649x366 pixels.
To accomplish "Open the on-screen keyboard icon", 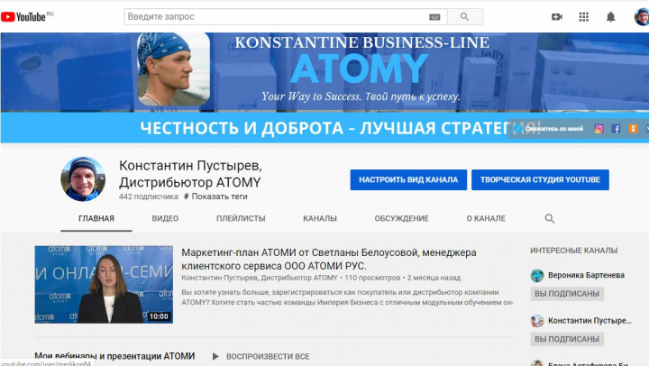I will pyautogui.click(x=434, y=17).
